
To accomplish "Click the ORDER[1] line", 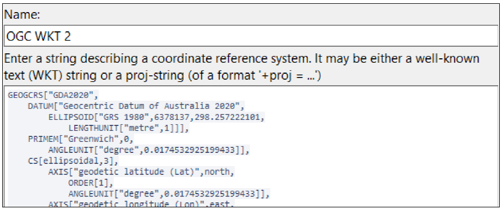I will (91, 183).
